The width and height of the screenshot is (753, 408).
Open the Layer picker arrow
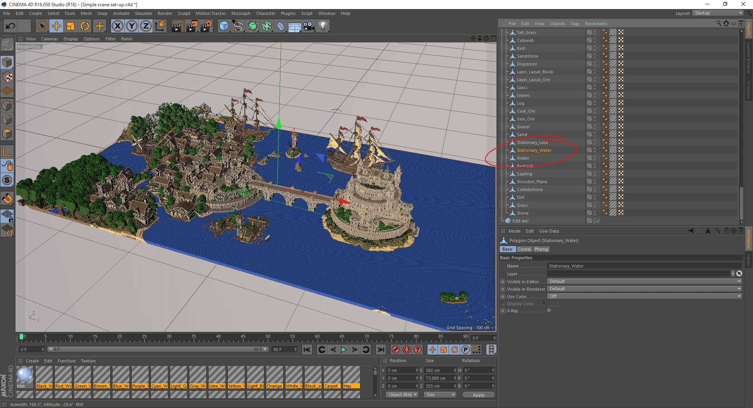[x=733, y=273]
